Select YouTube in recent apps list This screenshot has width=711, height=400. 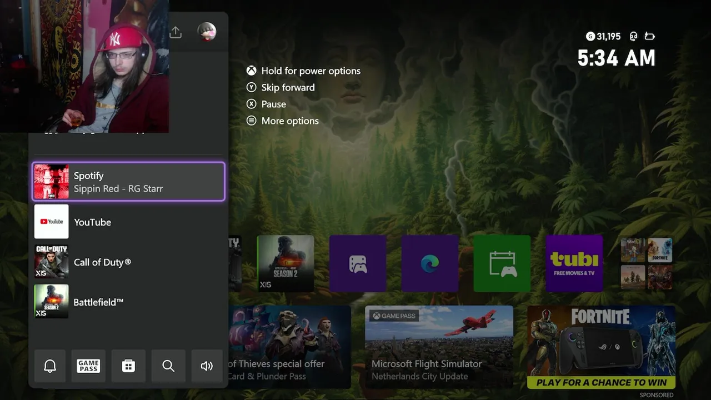129,222
